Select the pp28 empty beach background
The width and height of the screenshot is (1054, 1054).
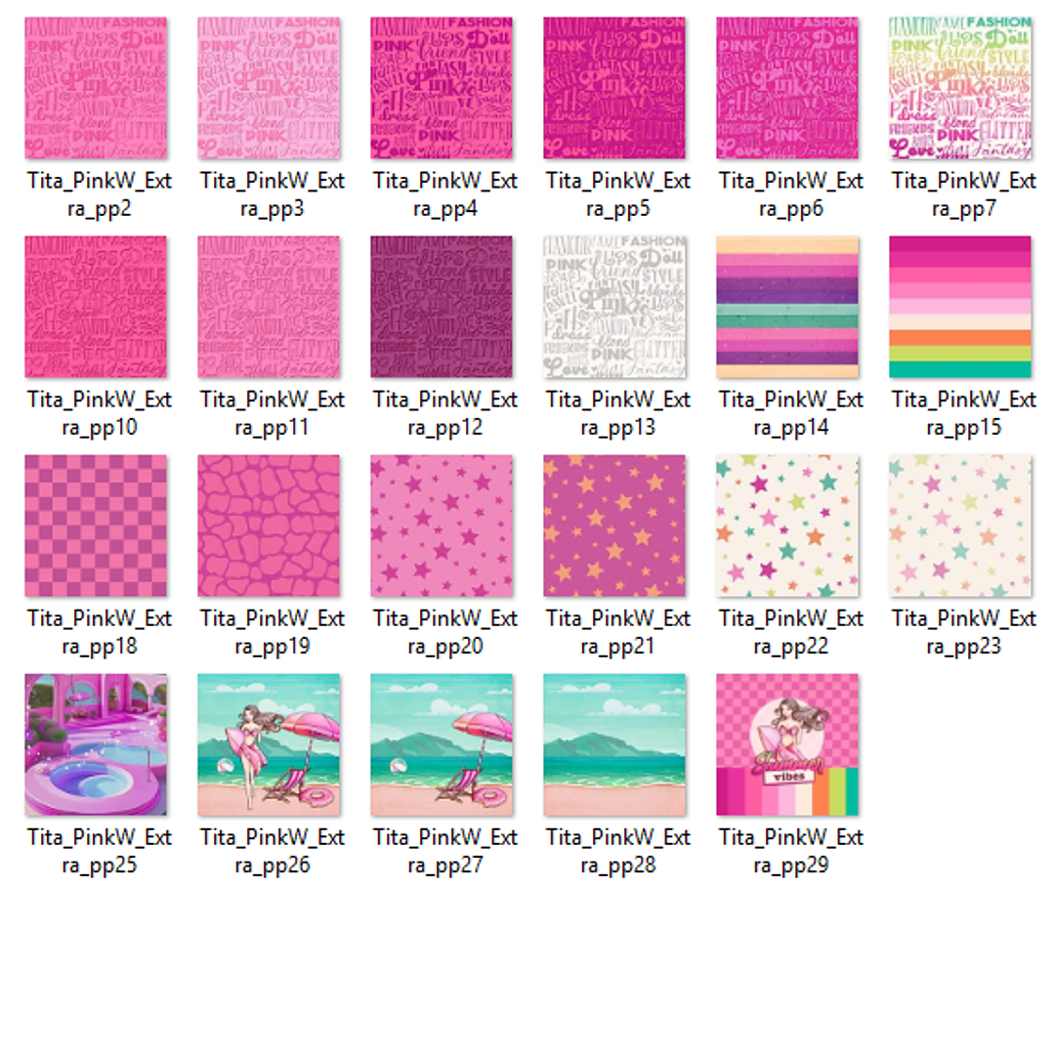click(614, 744)
